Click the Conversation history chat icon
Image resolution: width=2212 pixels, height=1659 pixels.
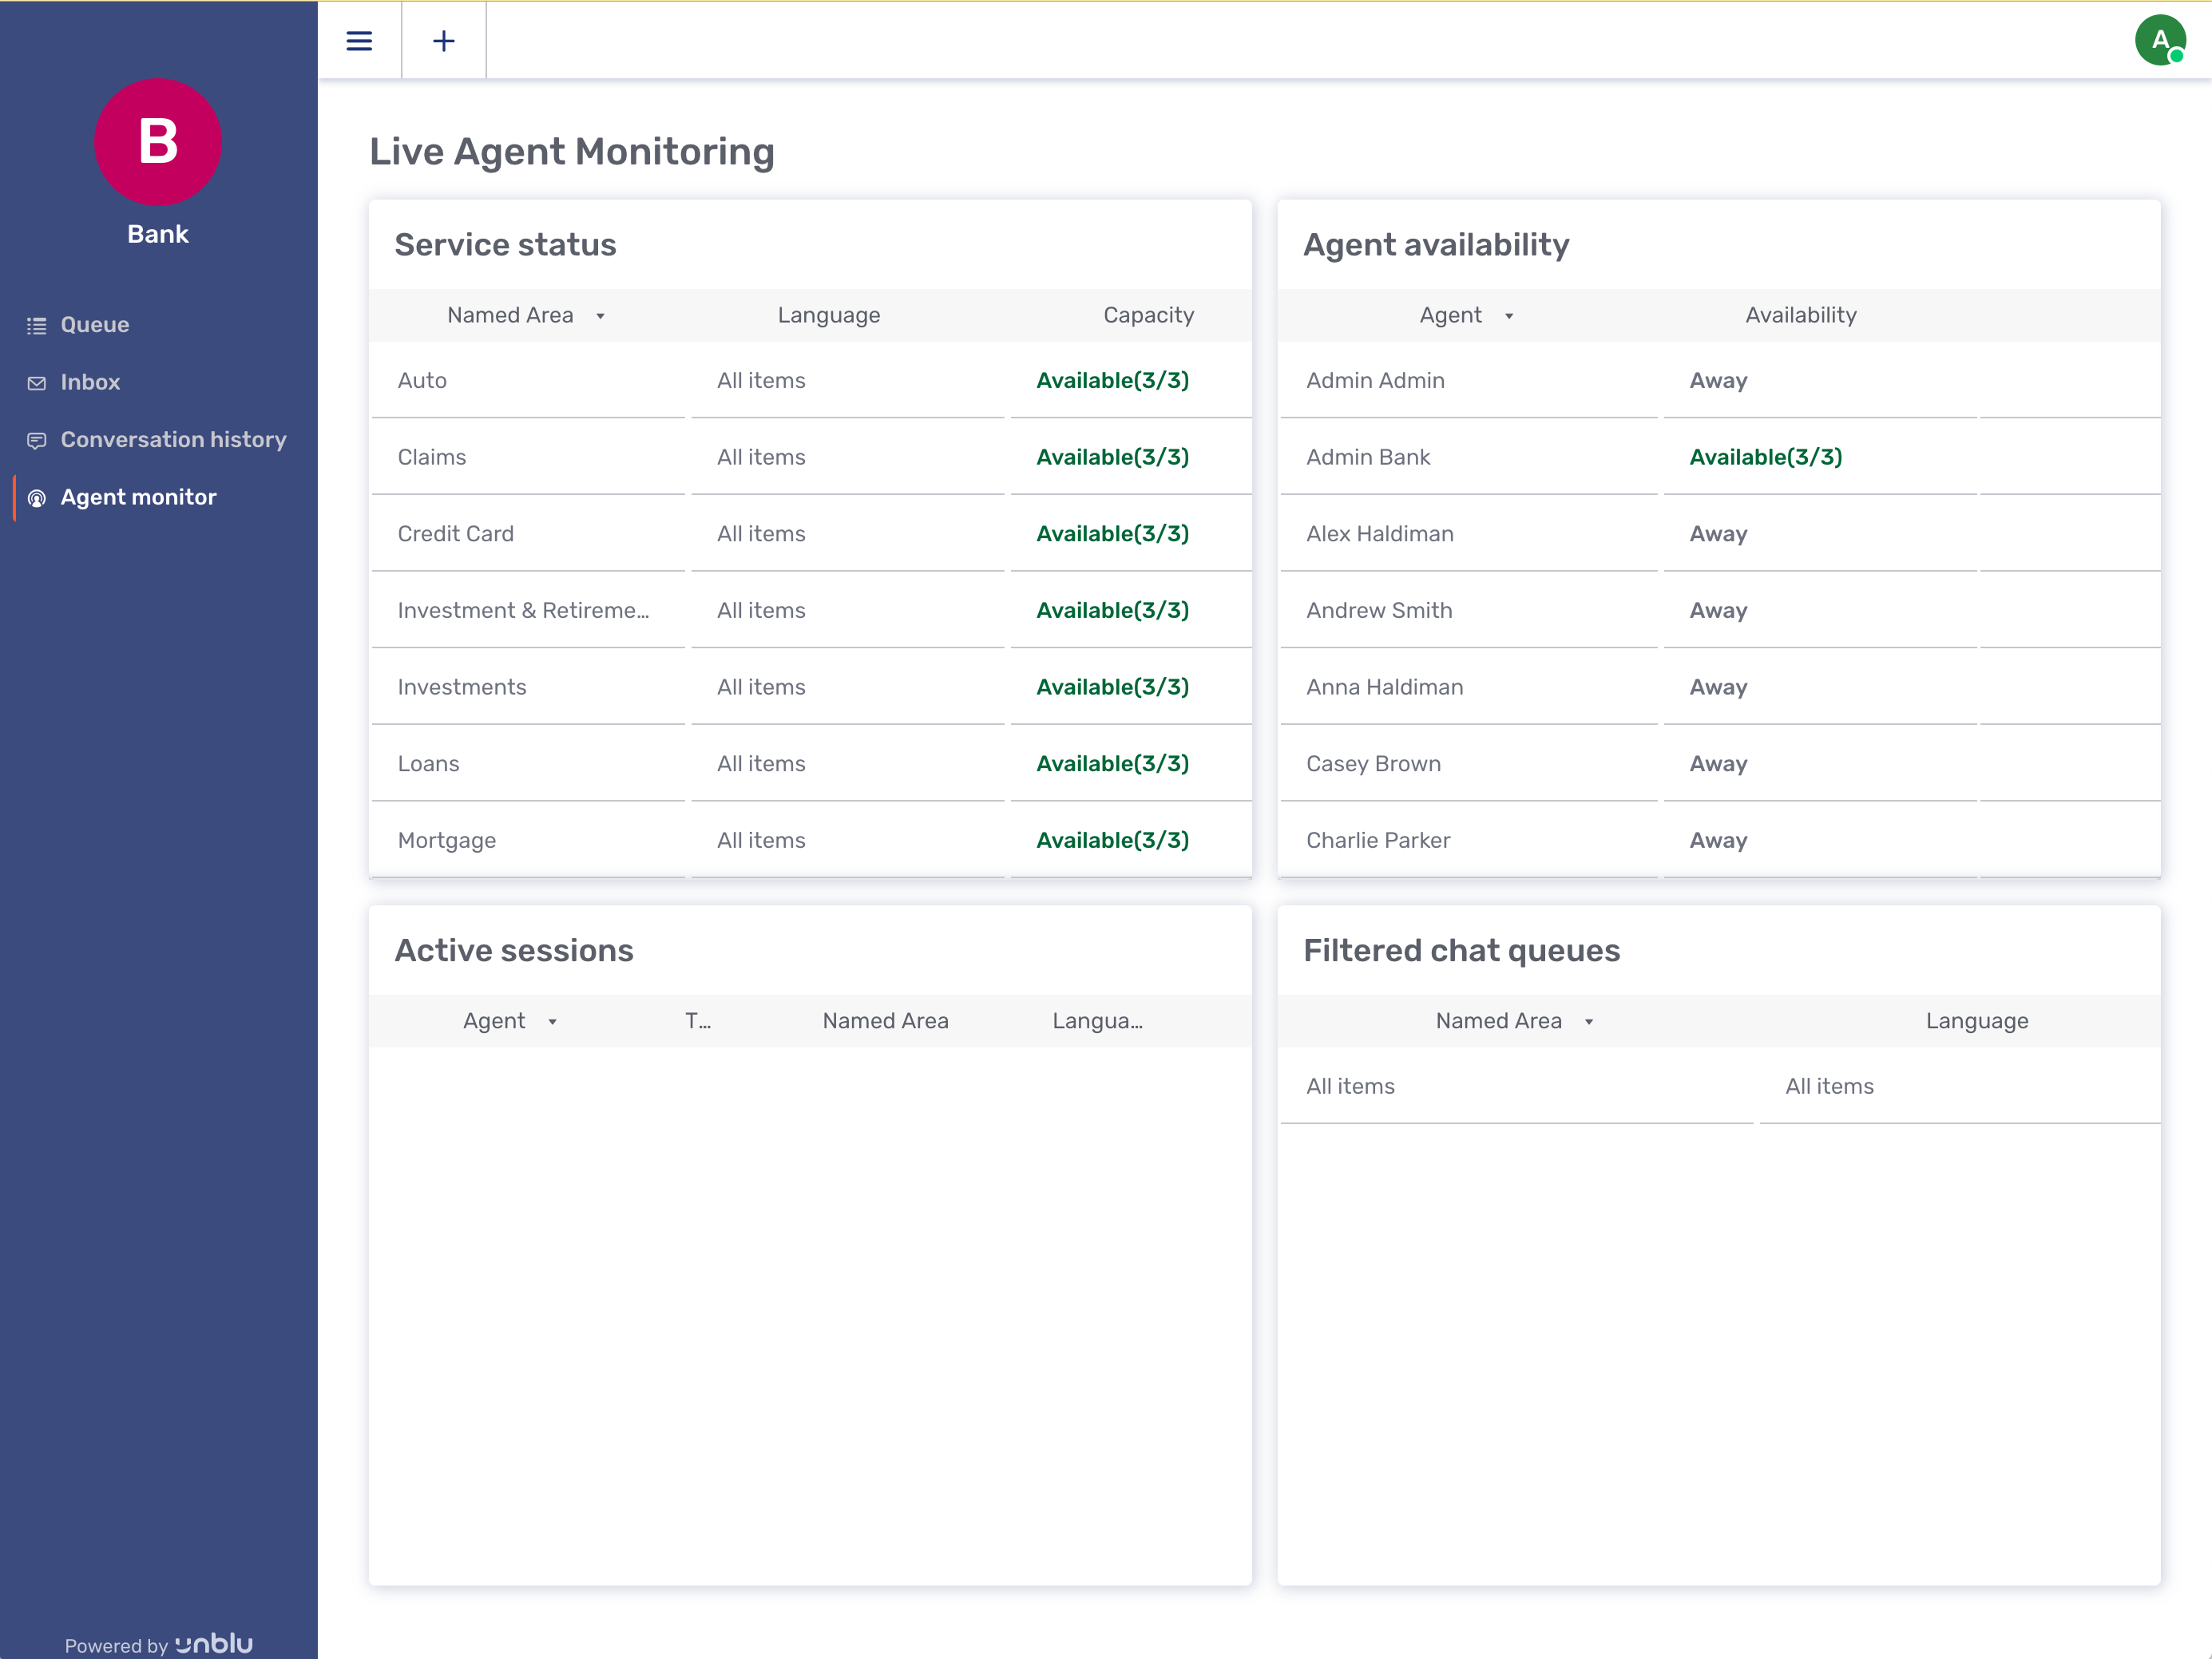37,440
